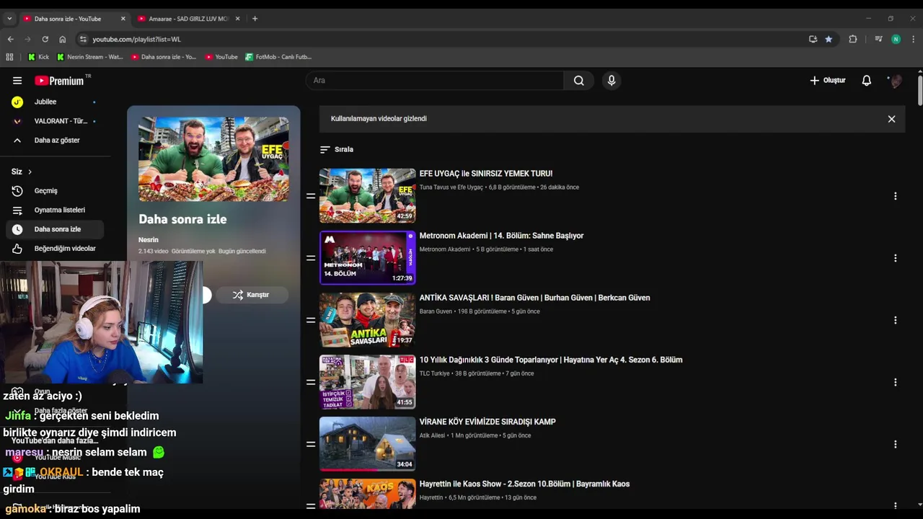
Task: Open browser extensions puzzle icon
Action: pos(853,39)
